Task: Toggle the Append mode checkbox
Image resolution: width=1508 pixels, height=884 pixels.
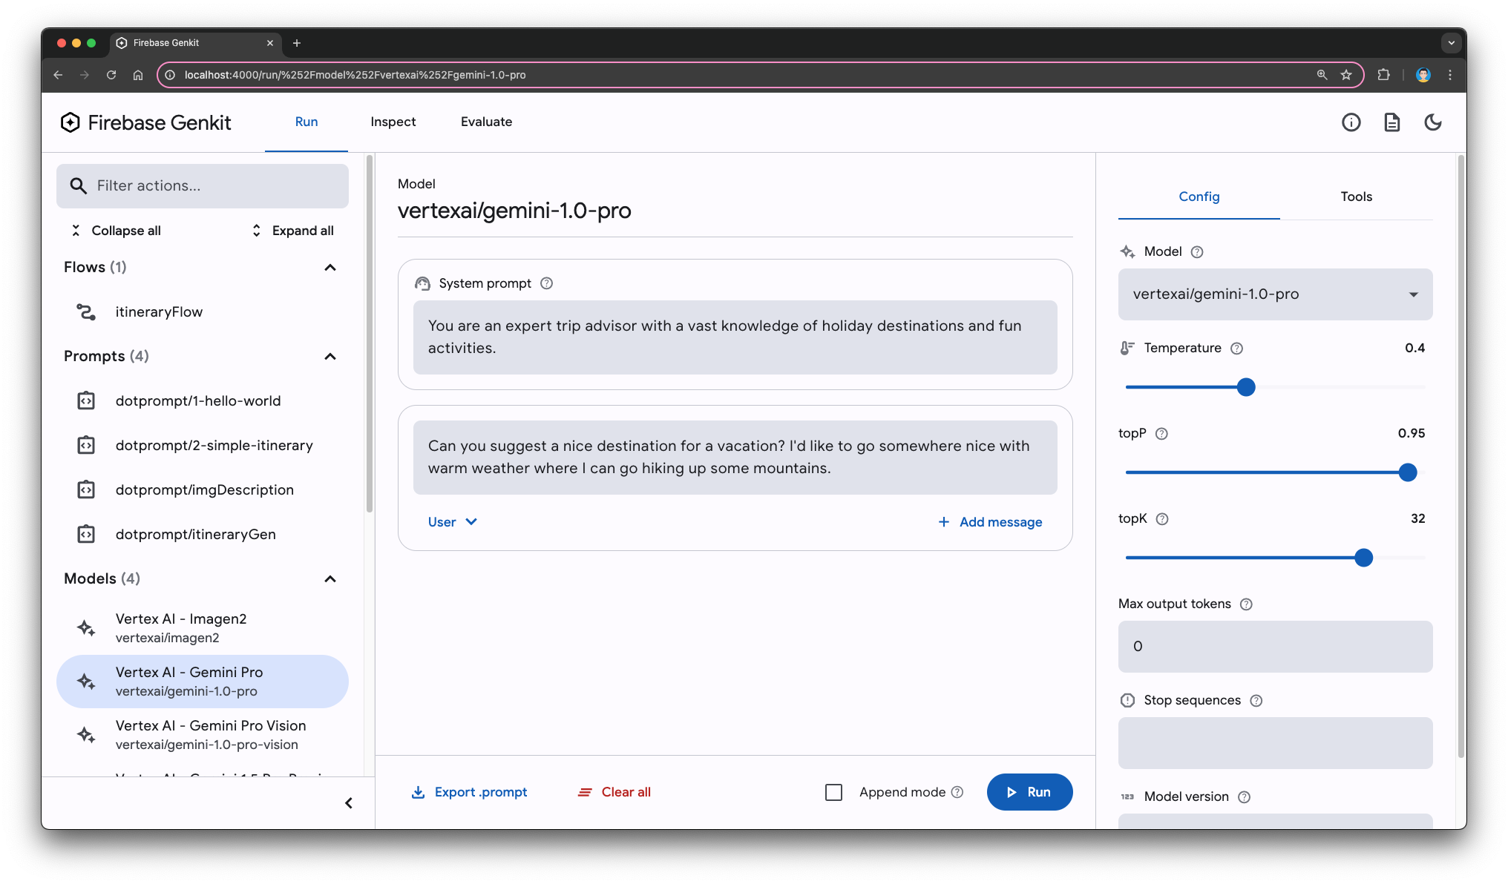Action: (x=833, y=793)
